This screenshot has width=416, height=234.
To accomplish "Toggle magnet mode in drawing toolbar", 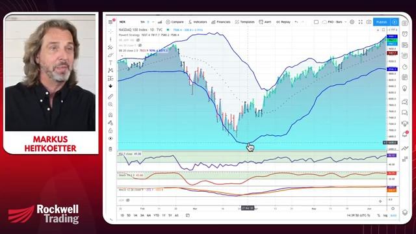I will pos(110,115).
